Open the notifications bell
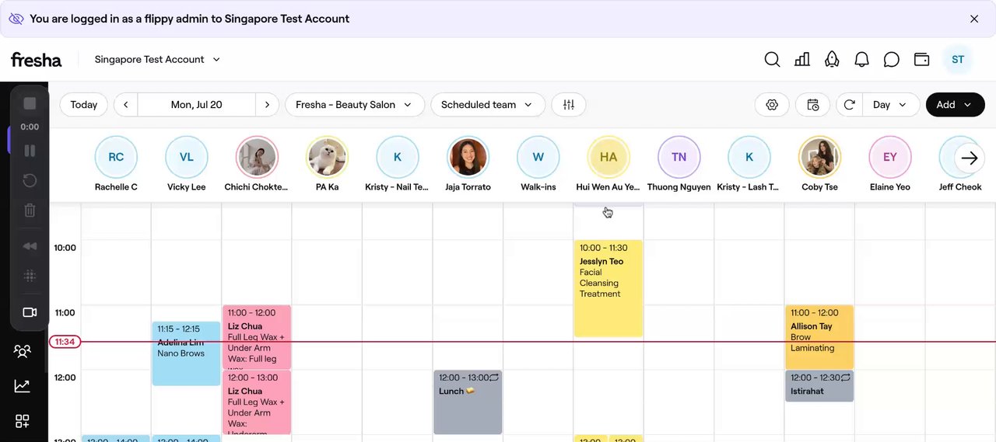 (x=861, y=60)
